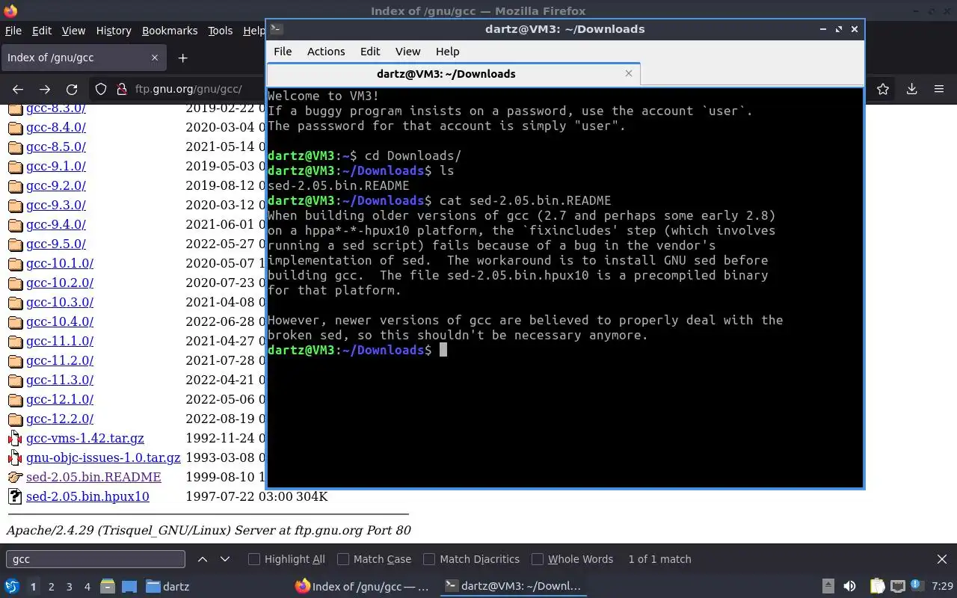The width and height of the screenshot is (957, 598).
Task: Open the sed-2.05.bin.hpux10 link
Action: pos(87,496)
